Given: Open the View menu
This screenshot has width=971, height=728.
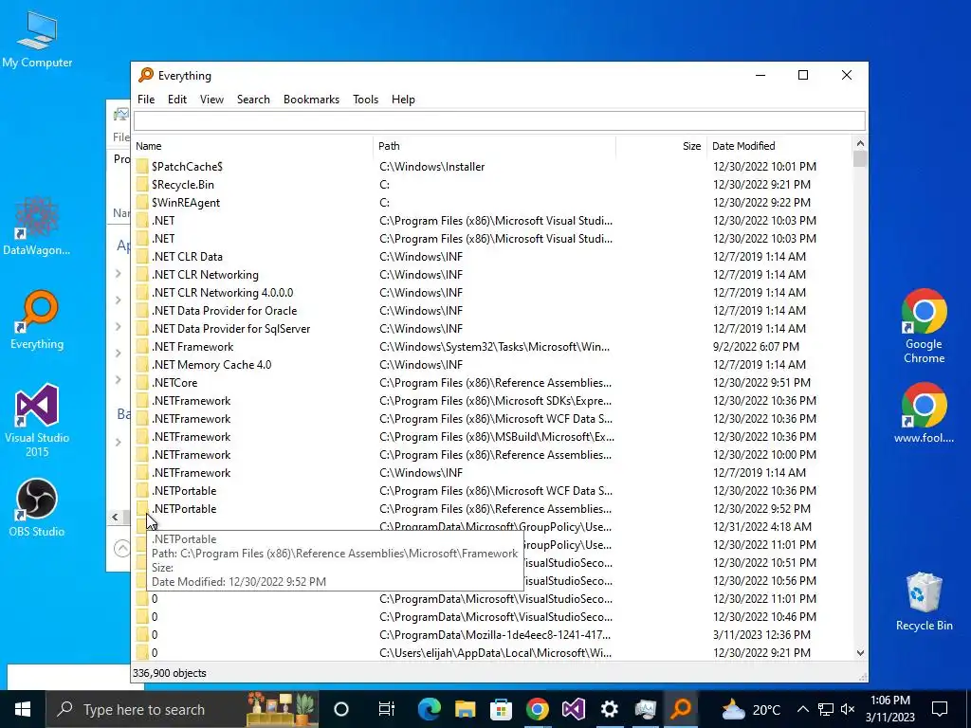Looking at the screenshot, I should 211,99.
